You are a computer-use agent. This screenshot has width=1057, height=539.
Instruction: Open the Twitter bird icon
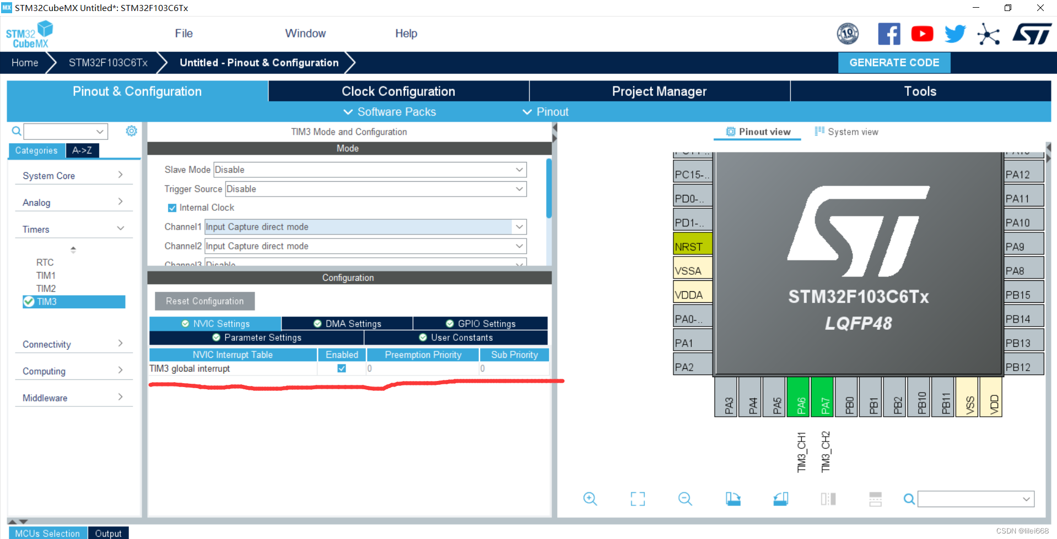955,34
